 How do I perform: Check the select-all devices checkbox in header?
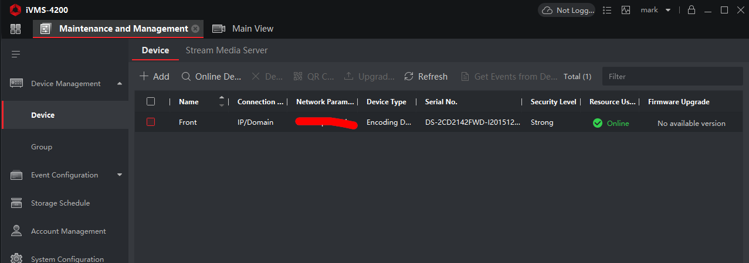(x=151, y=101)
